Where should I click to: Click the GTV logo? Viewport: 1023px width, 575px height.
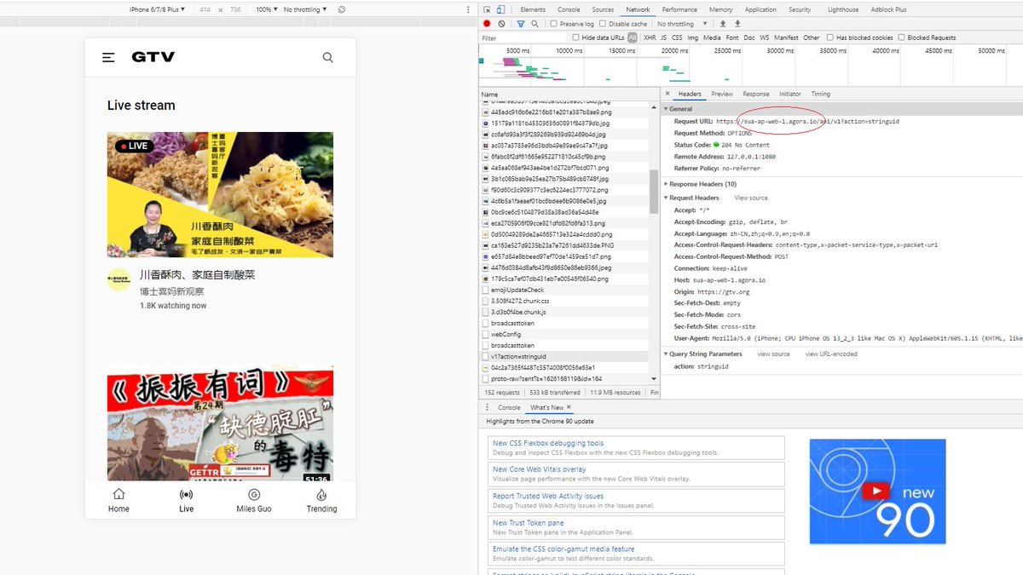coord(153,57)
